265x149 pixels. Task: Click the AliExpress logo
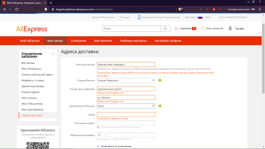pos(32,29)
